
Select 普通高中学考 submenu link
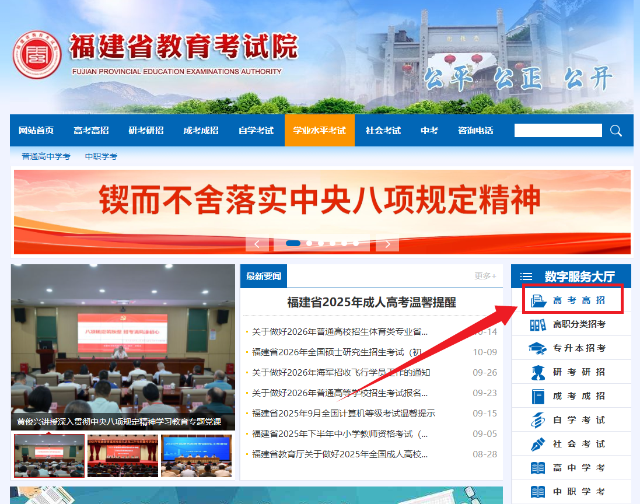[46, 156]
